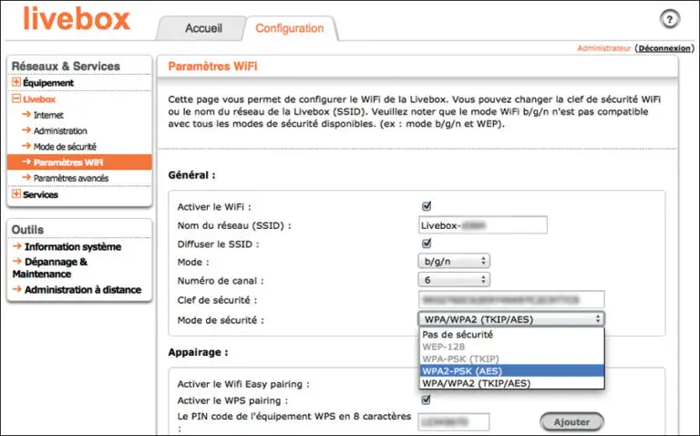Expand the Équipement plus icon

15,83
